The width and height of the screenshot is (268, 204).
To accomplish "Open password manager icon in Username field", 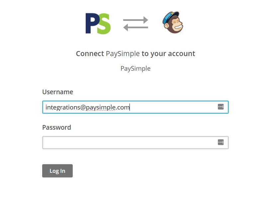I will tap(221, 107).
